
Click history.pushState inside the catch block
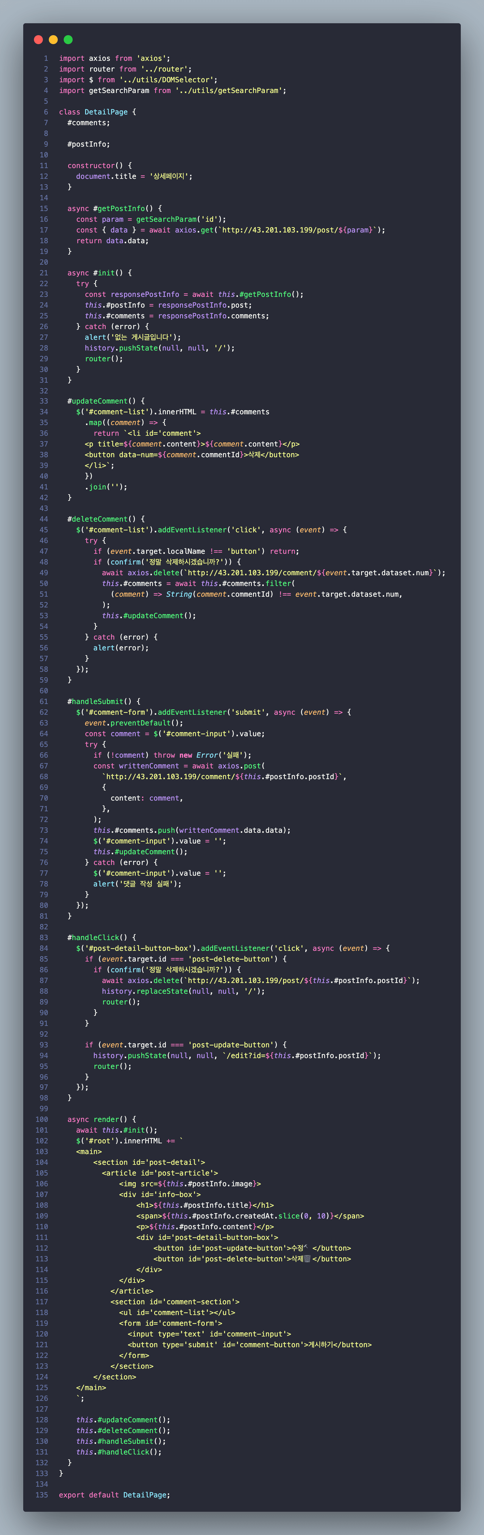coord(121,348)
